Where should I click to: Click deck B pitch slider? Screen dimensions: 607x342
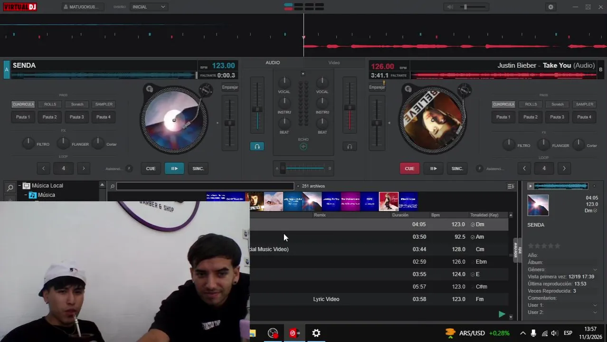377,123
